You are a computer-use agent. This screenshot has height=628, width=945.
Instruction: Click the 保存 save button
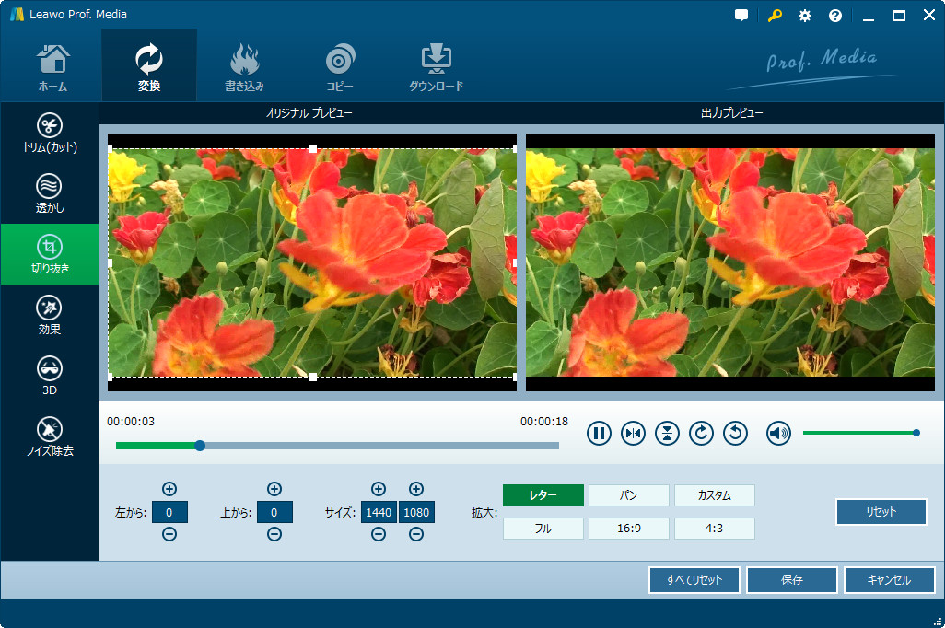[x=792, y=580]
